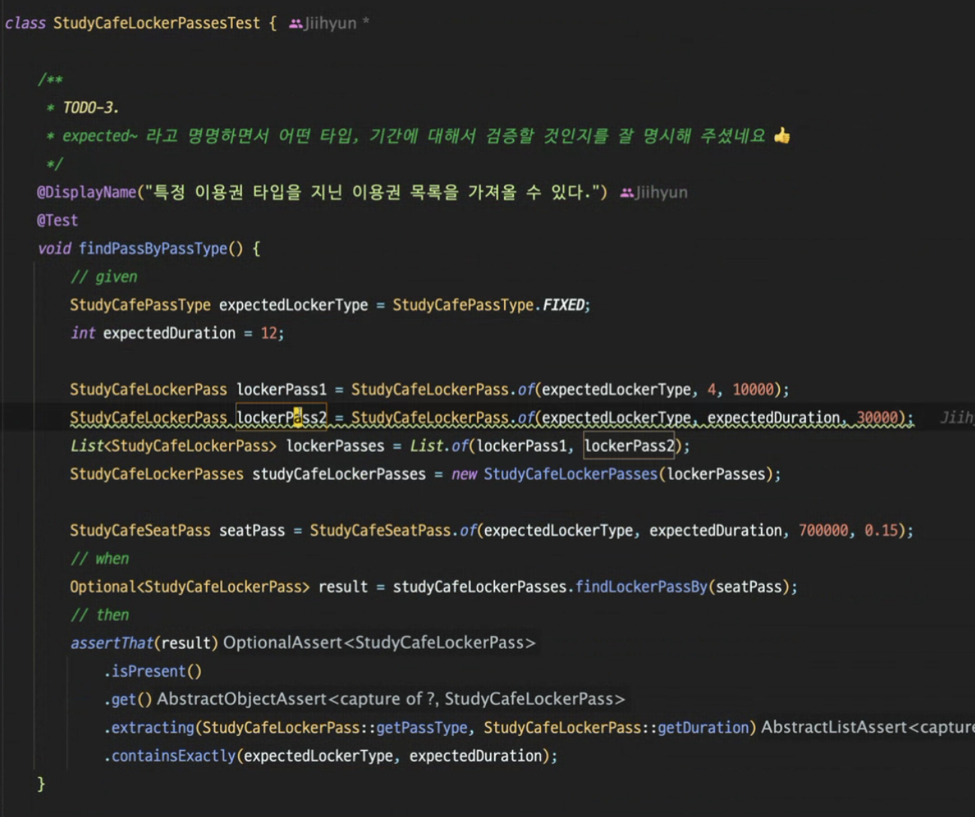This screenshot has height=817, width=975.
Task: Click the '// given' comment
Action: [104, 277]
